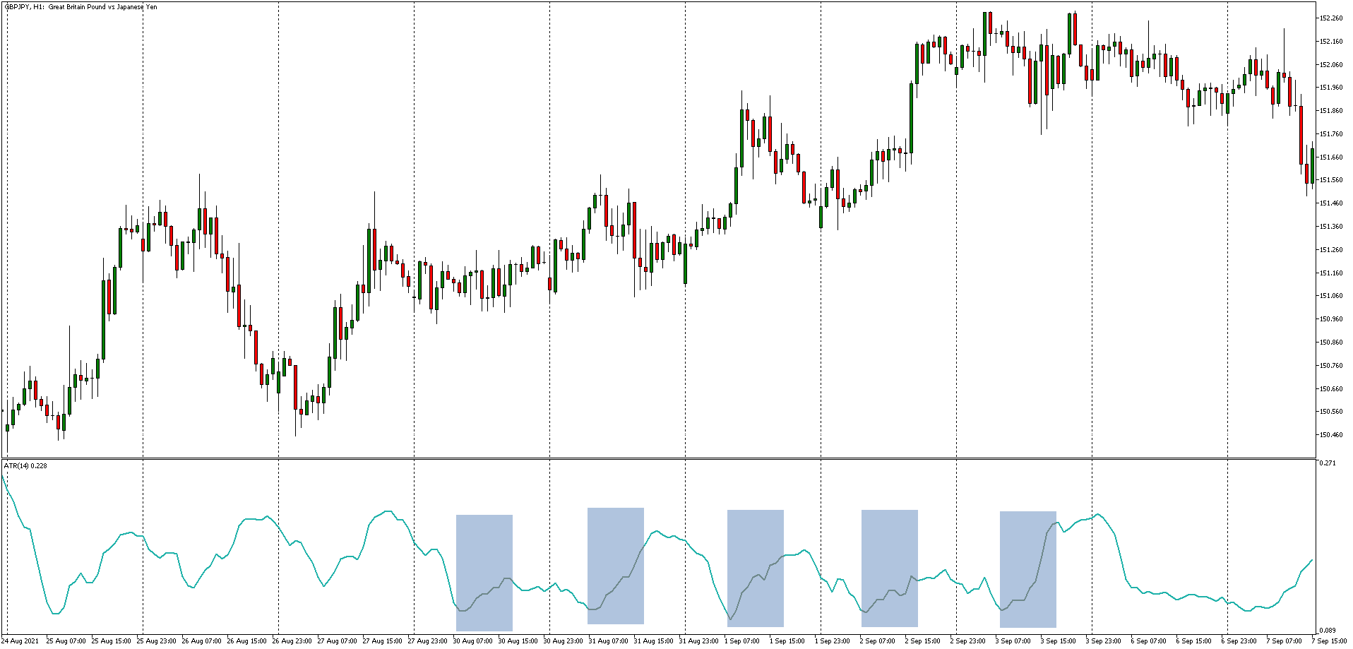Click the 26 Aug 15:00 time label

[246, 641]
